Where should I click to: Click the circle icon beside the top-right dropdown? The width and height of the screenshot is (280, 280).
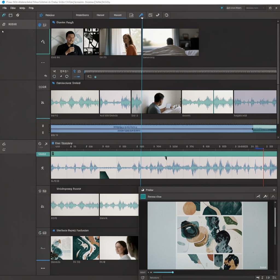pos(270,8)
